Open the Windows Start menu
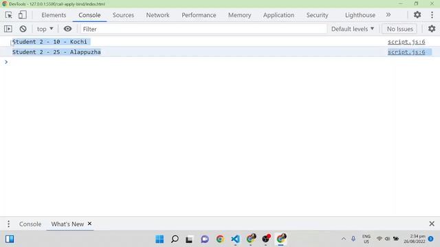This screenshot has width=440, height=247. pyautogui.click(x=159, y=239)
